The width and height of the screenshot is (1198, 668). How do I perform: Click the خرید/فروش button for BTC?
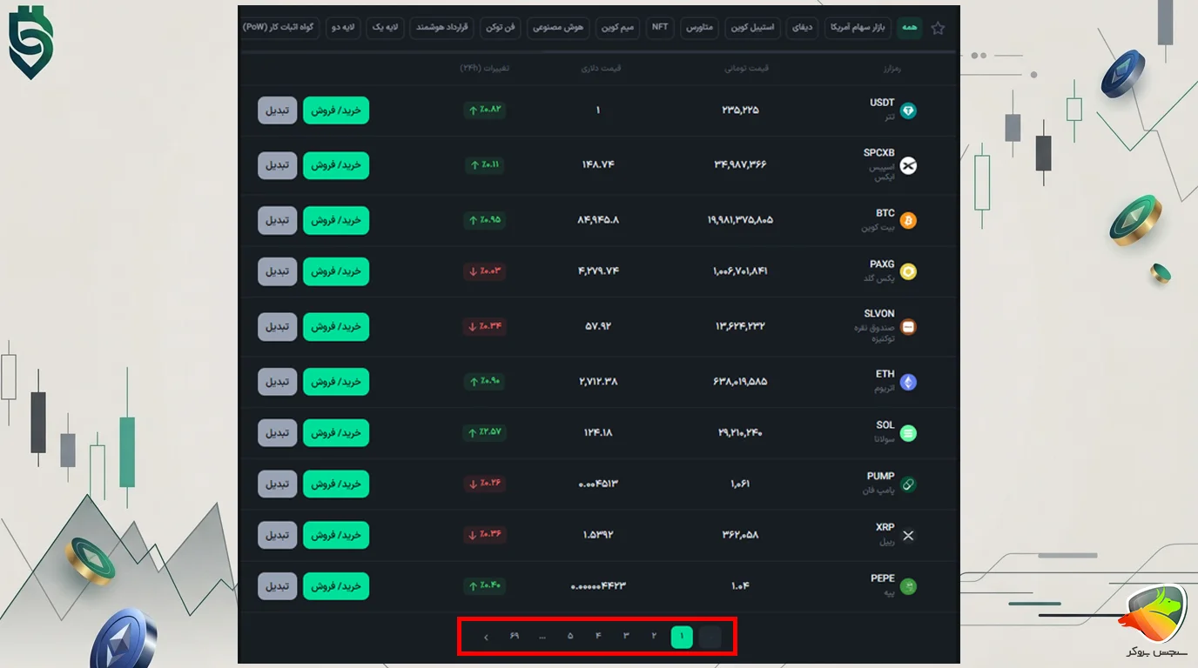click(336, 220)
